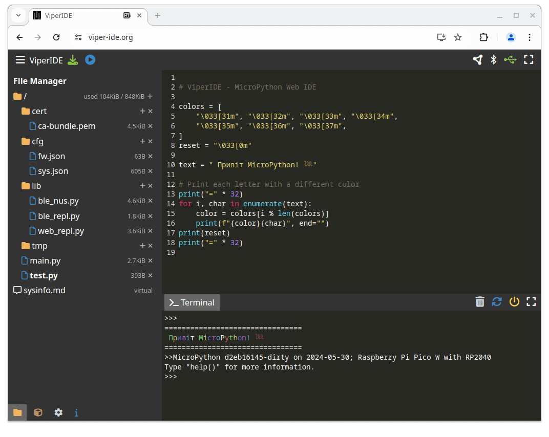The image size is (549, 437).
Task: Select the Terminal tab
Action: click(192, 302)
